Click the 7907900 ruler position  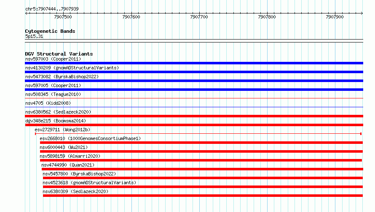click(x=335, y=17)
